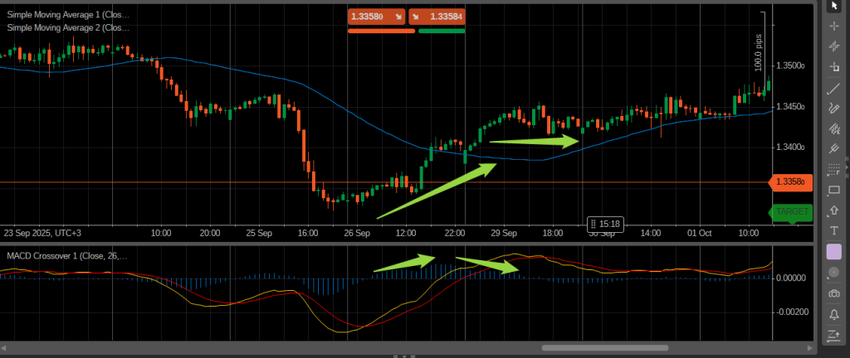Select the trend line drawing tool

[x=834, y=88]
